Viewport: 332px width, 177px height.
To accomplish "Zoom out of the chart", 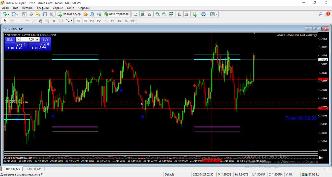I will [164, 14].
